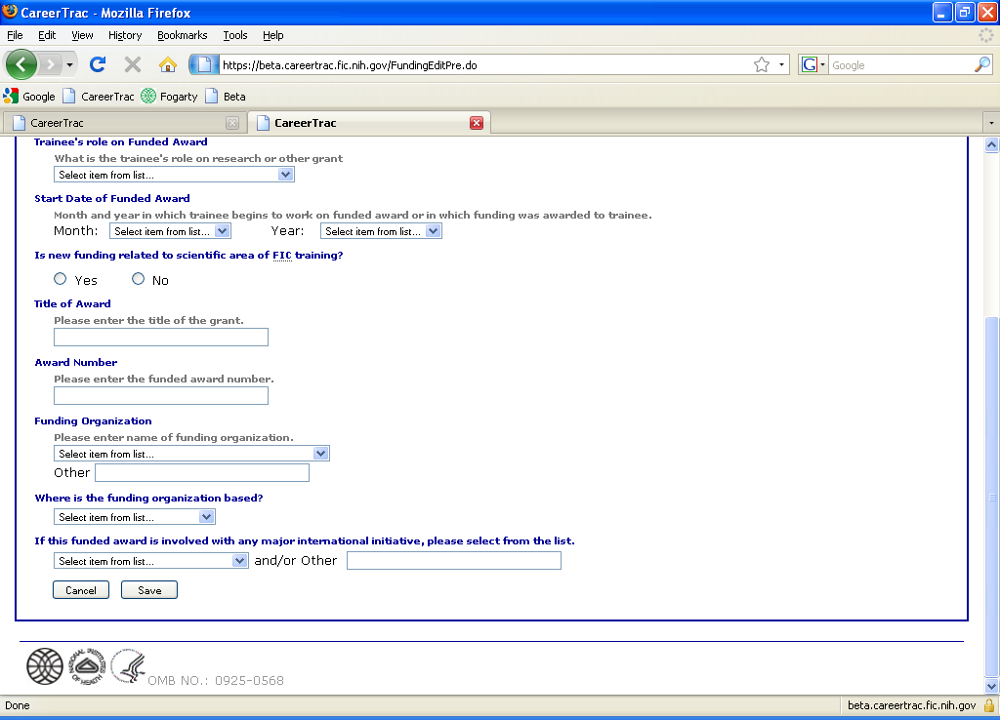
Task: Open the Fogarty bookmark in toolbar
Action: [170, 97]
